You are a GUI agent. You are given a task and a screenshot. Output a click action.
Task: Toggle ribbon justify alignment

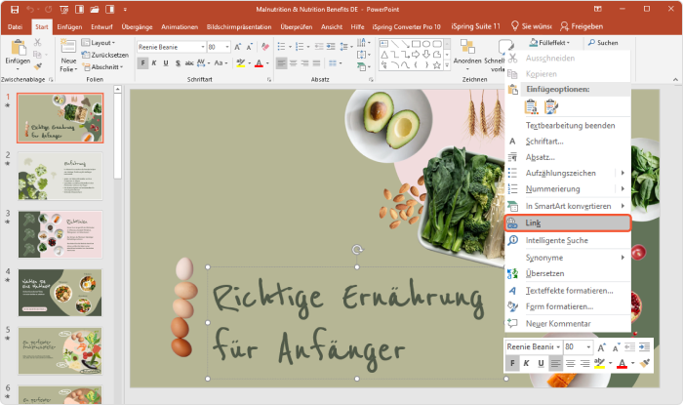coord(317,63)
